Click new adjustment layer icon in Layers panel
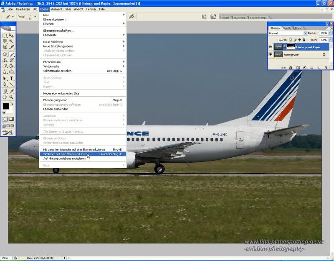This screenshot has height=261, width=334. (x=305, y=68)
